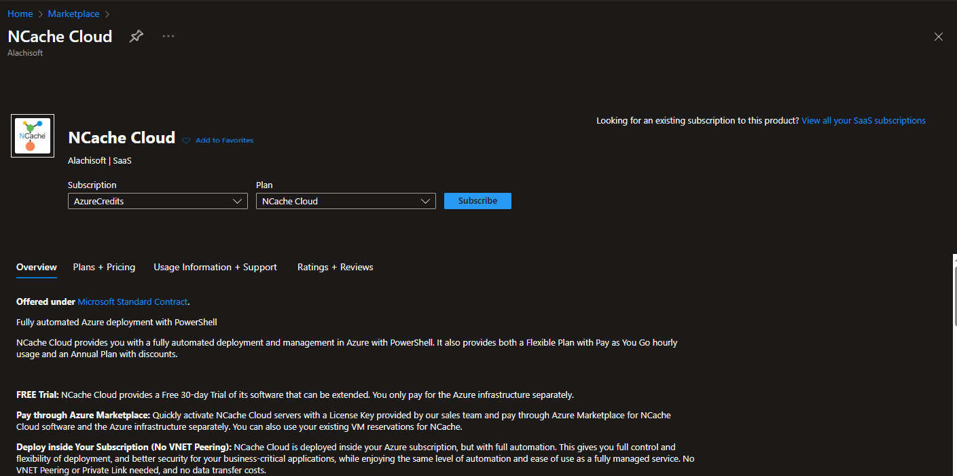Click the heart icon next to Add to Favorites
Viewport: 957px width, 476px height.
click(186, 141)
